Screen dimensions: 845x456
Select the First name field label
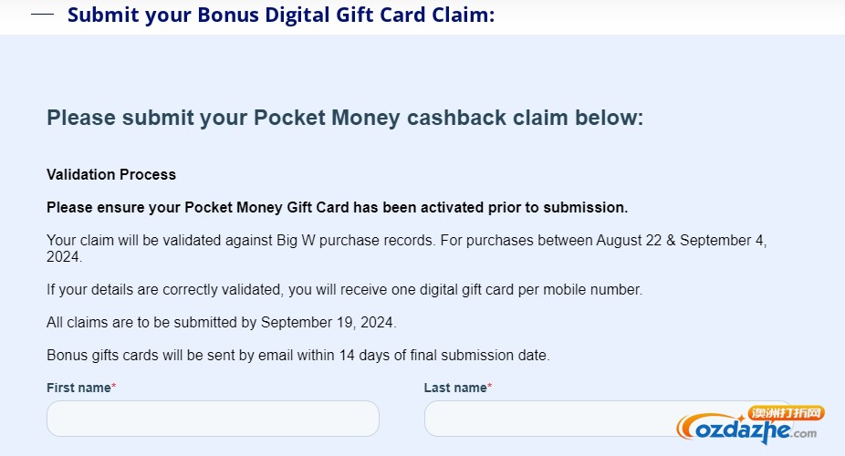click(78, 388)
